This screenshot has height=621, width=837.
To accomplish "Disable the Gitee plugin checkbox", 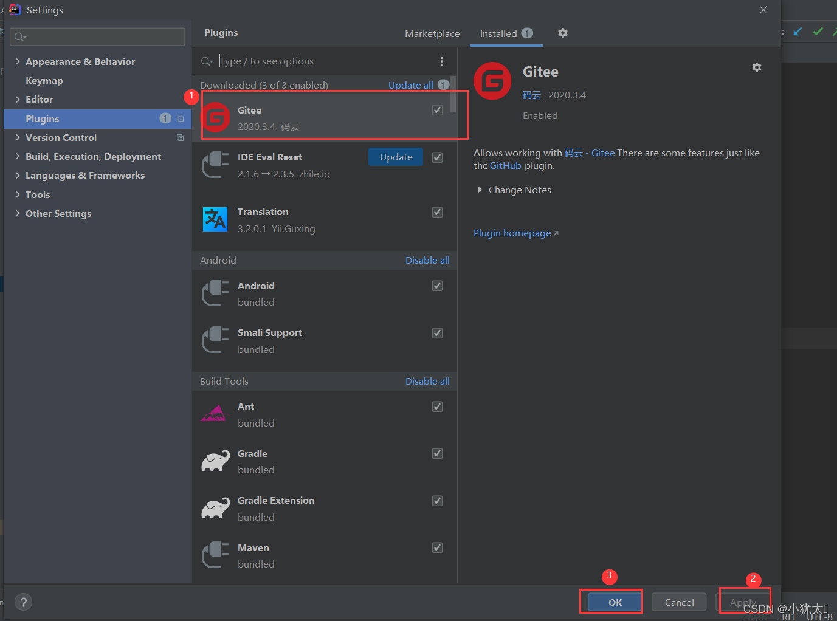I will 437,110.
